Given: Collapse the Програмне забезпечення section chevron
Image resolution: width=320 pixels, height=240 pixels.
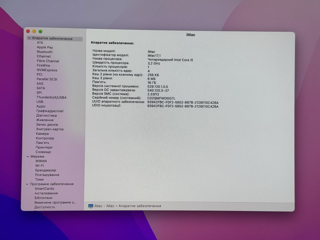Looking at the screenshot, I should [27, 184].
